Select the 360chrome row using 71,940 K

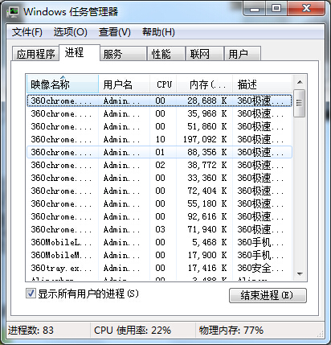(x=159, y=229)
